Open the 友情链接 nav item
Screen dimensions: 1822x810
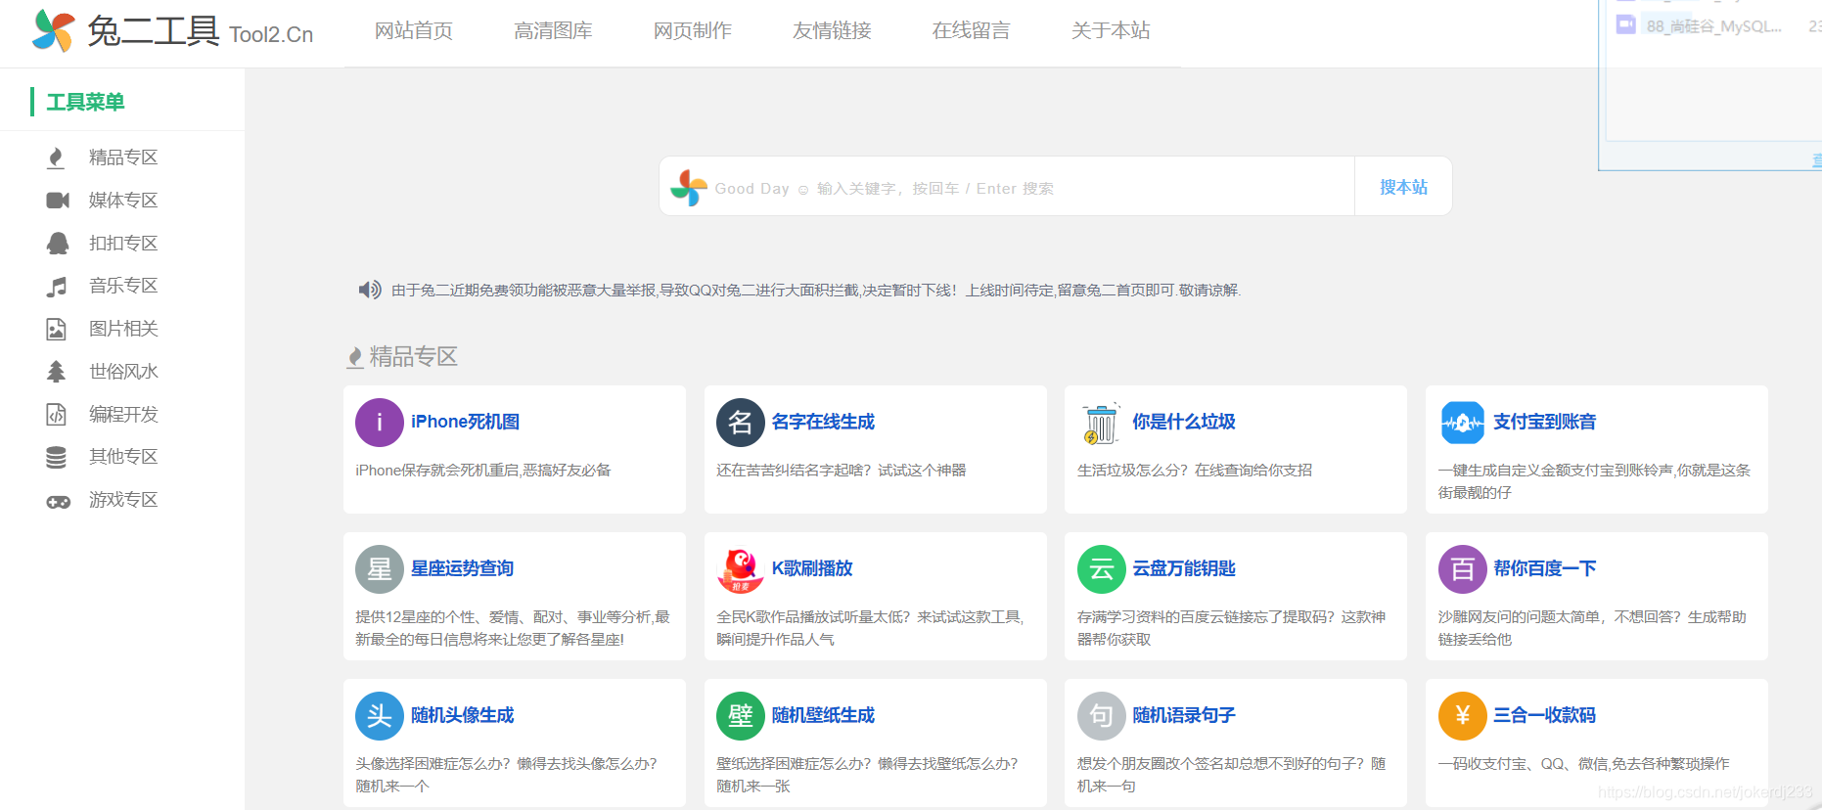click(x=833, y=31)
